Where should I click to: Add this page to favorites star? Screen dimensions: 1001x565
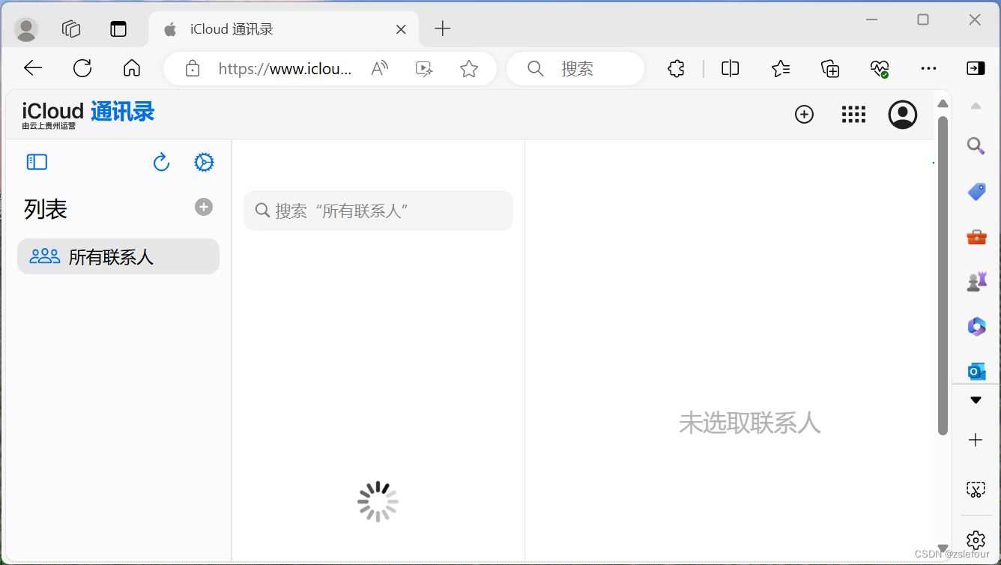(x=469, y=69)
